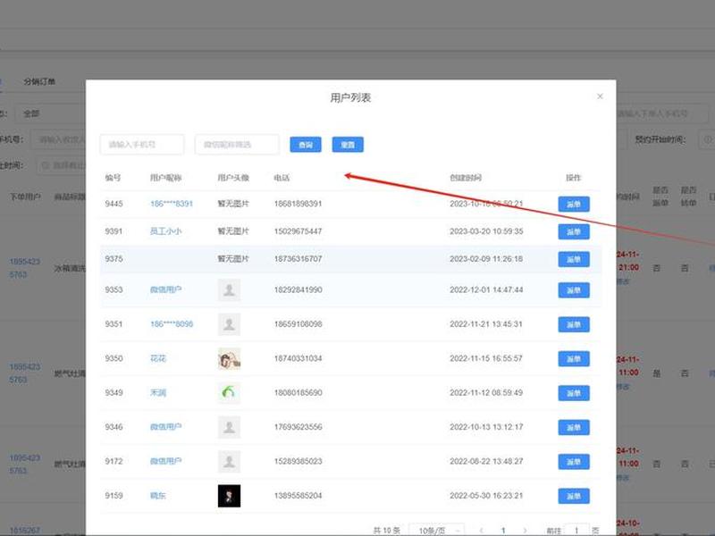Click 派单 for user 9391 员工小小

point(574,231)
